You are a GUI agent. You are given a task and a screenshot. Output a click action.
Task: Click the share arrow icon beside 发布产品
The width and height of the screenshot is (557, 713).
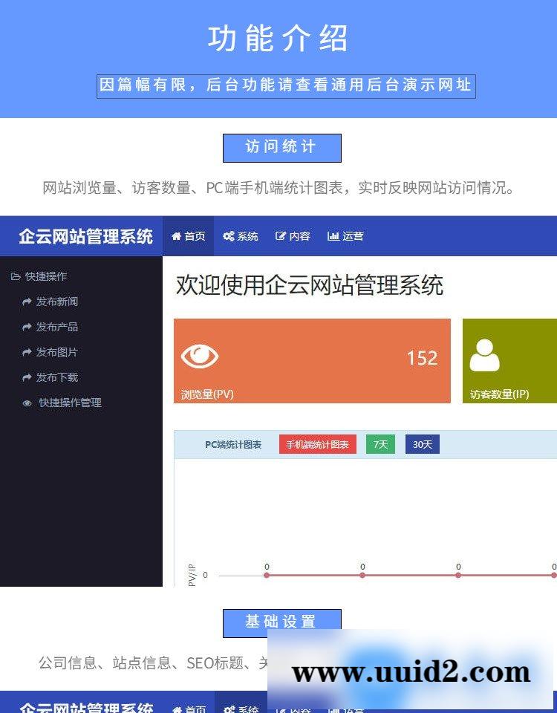coord(27,327)
